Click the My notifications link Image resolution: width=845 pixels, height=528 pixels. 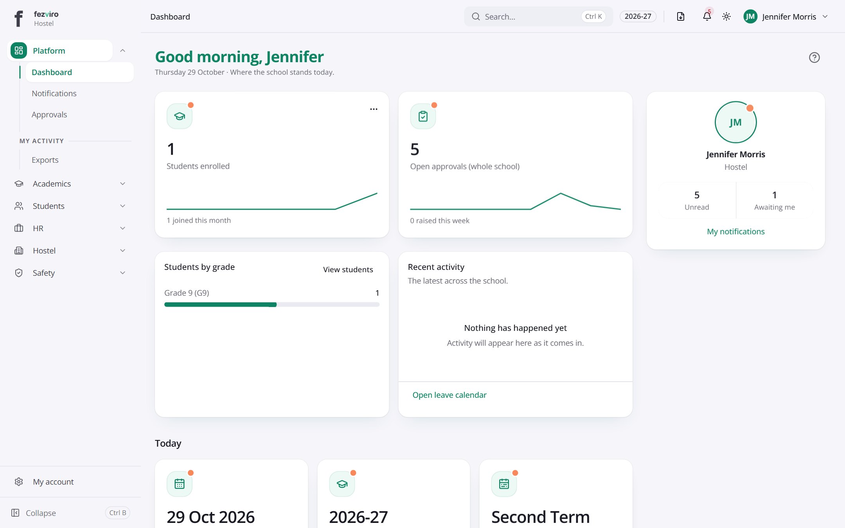click(735, 232)
